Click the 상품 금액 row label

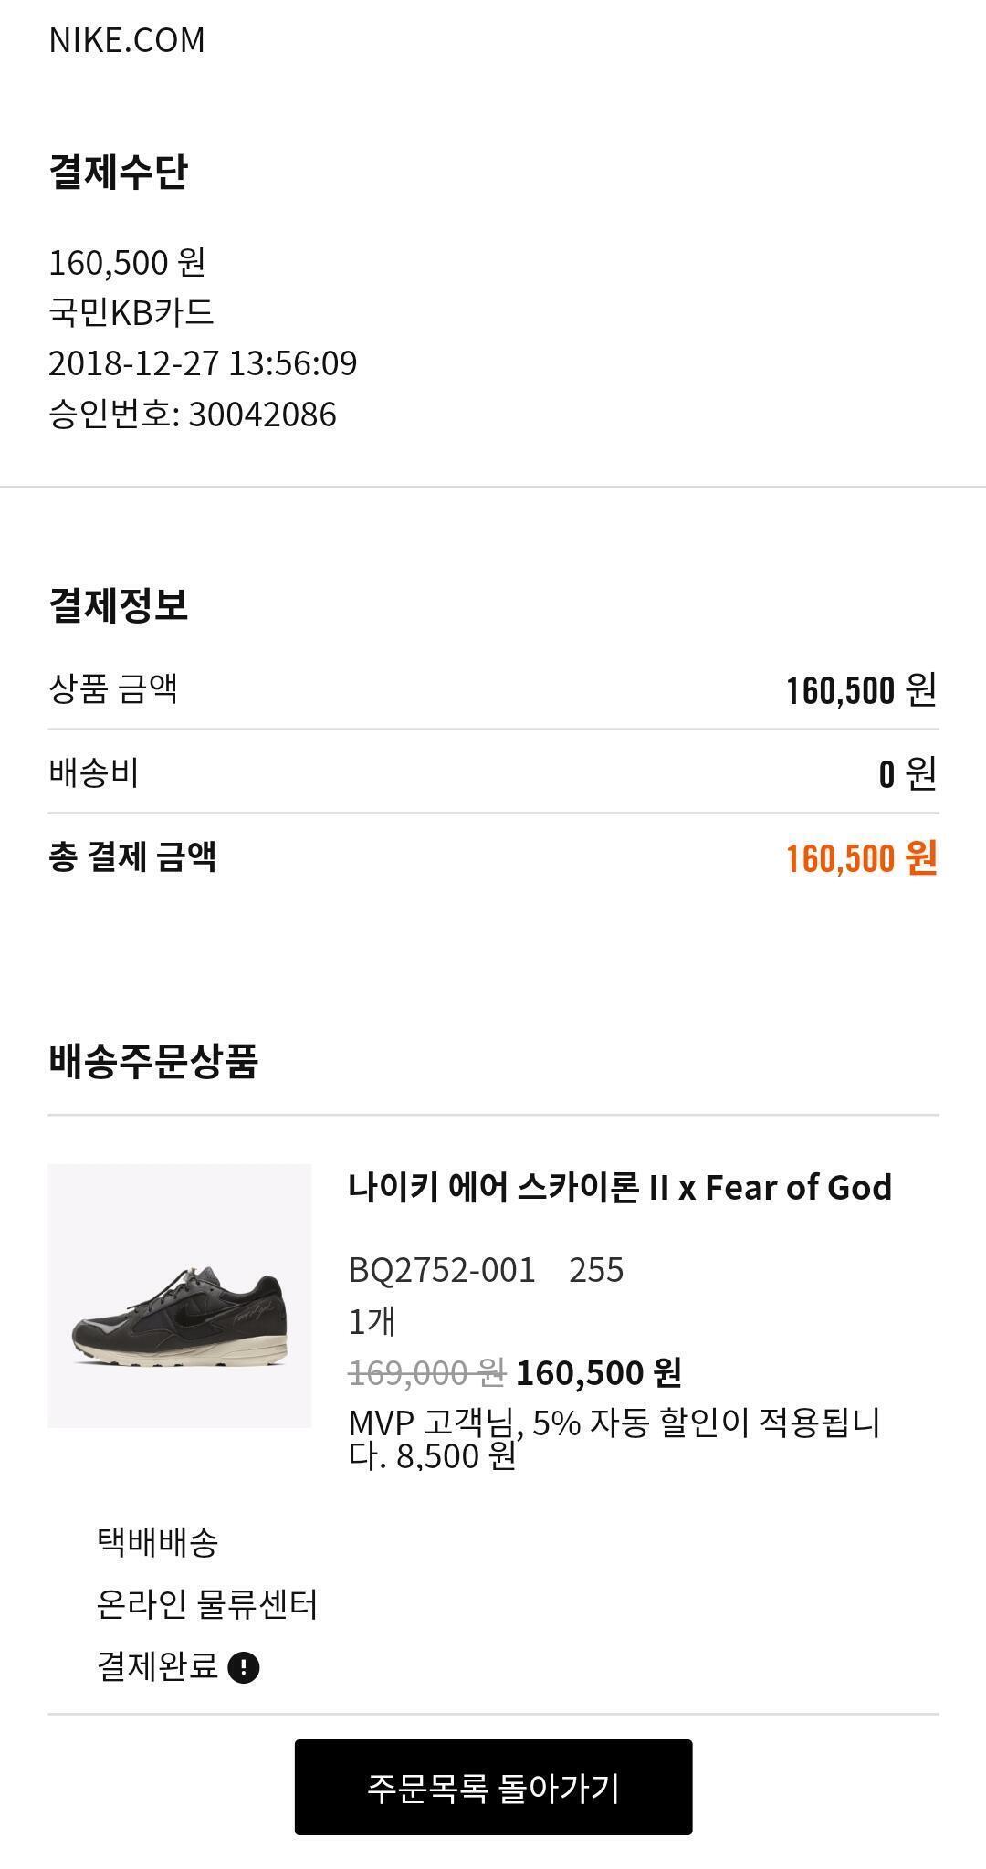(113, 688)
